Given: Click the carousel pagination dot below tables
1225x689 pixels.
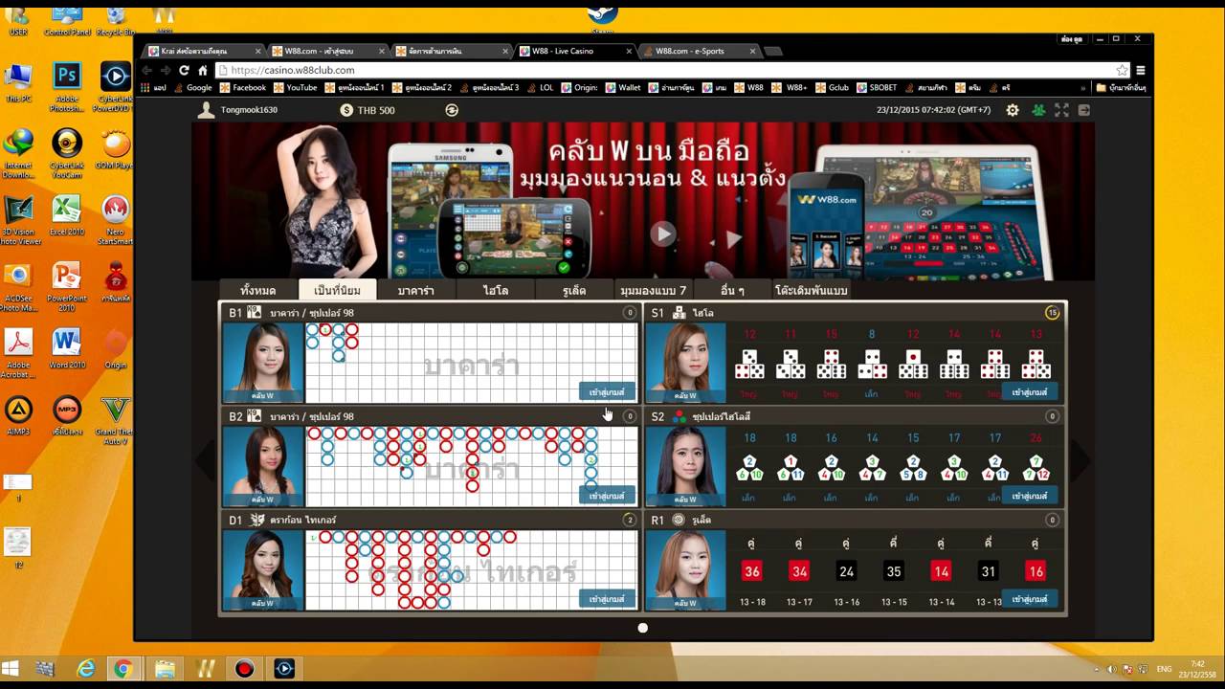Looking at the screenshot, I should coord(642,628).
